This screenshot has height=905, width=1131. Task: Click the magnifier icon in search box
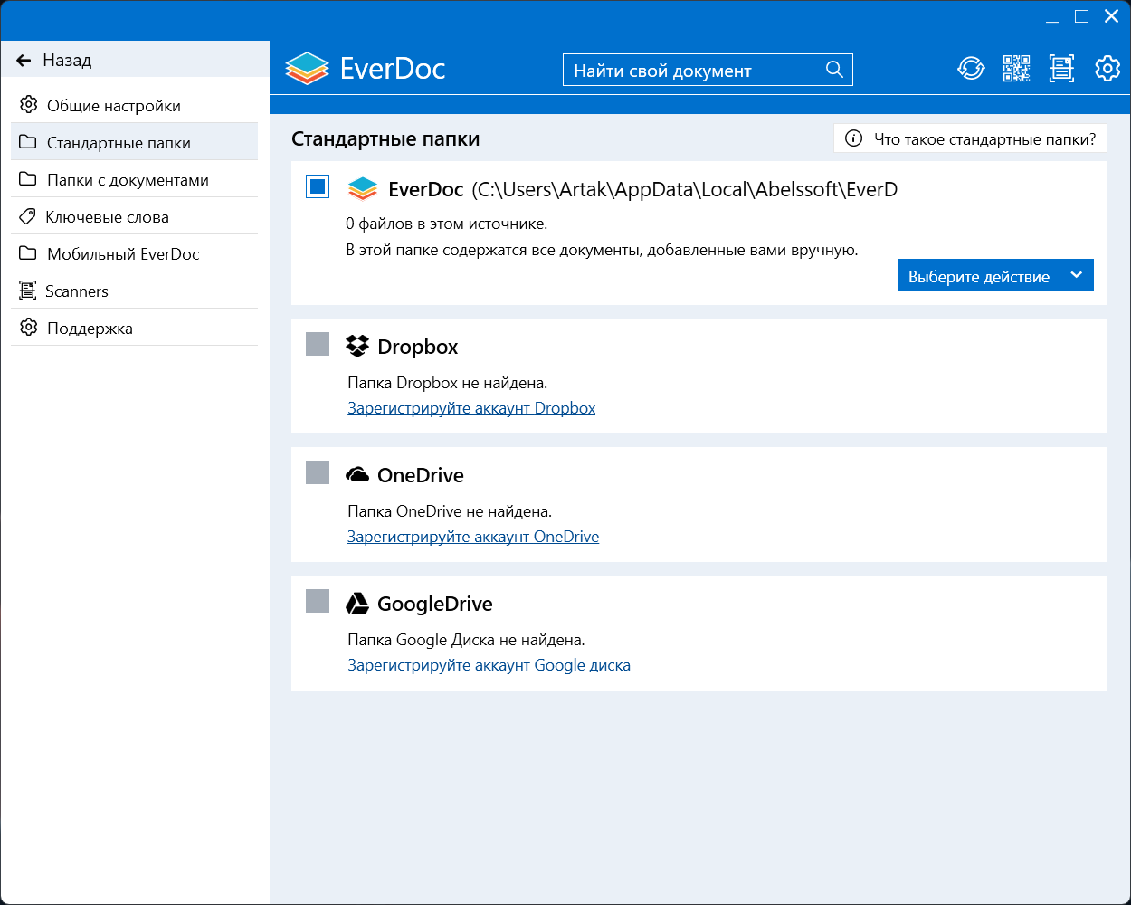[x=834, y=70]
